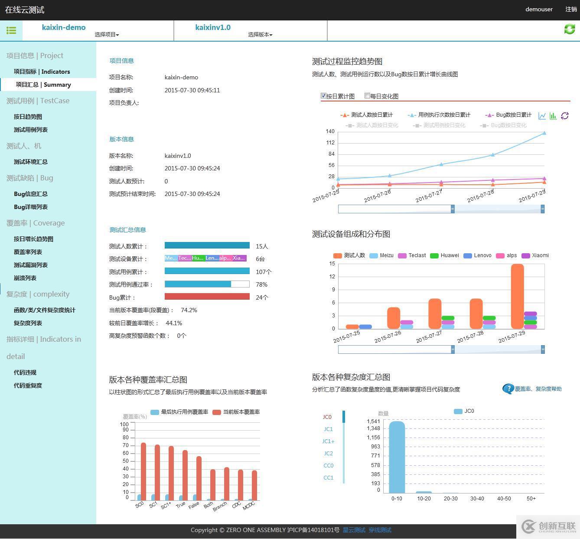This screenshot has height=539, width=580.
Task: Click the purple refresh icon on trend chart
Action: point(564,116)
